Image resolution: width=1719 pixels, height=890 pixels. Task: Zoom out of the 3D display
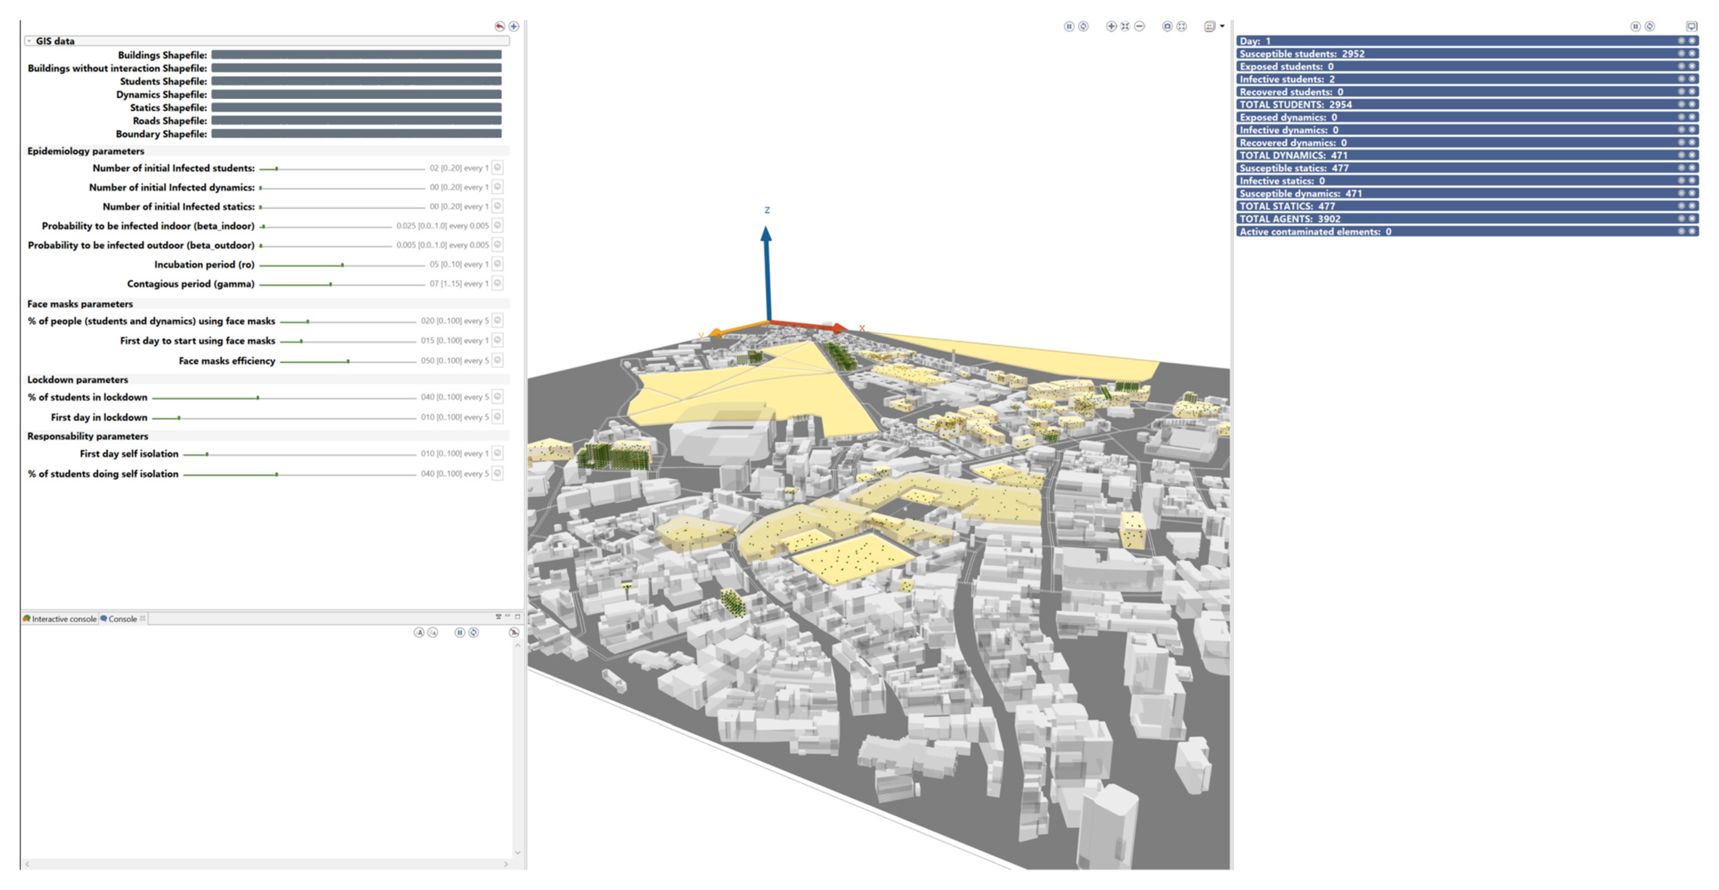1139,26
